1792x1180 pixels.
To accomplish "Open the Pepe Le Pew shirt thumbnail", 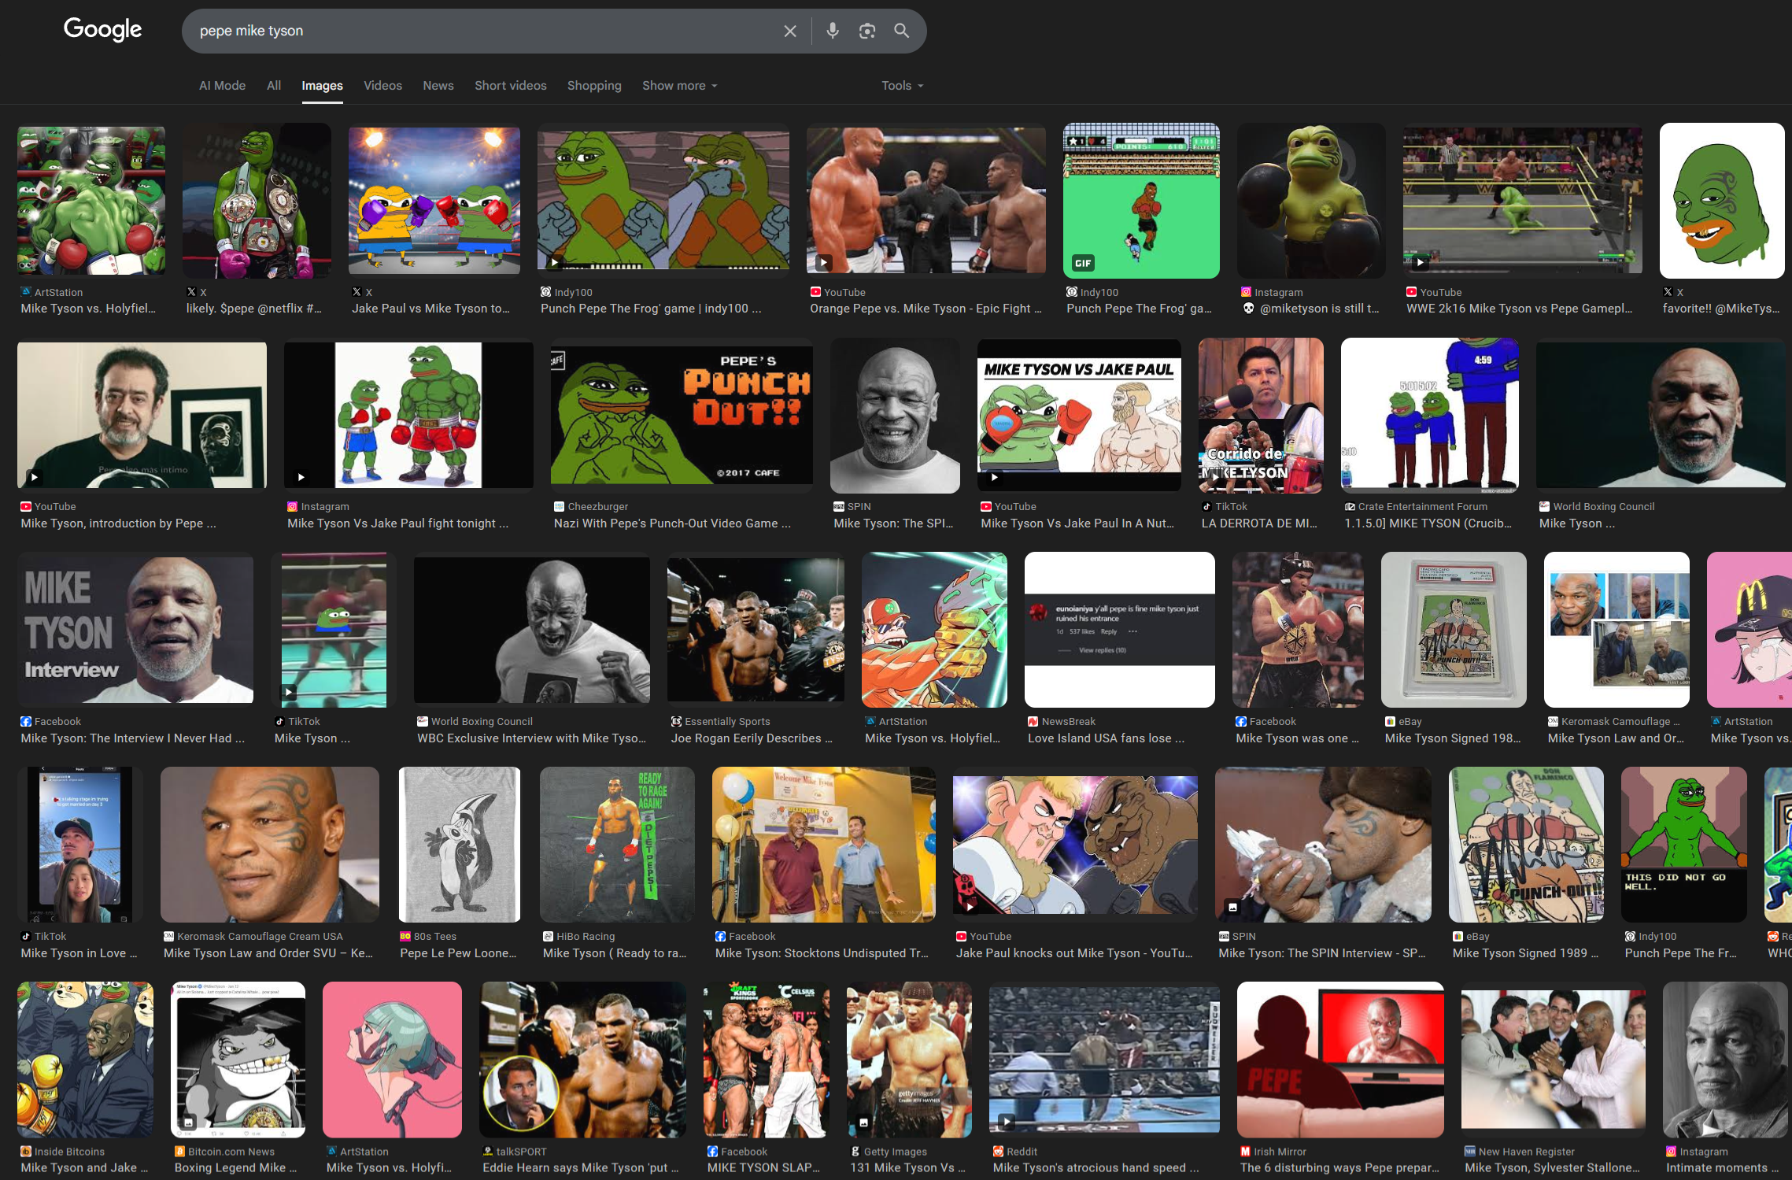I will pos(460,844).
